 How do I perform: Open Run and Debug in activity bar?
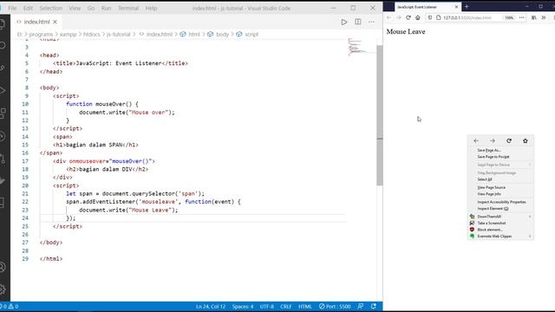tap(3, 90)
